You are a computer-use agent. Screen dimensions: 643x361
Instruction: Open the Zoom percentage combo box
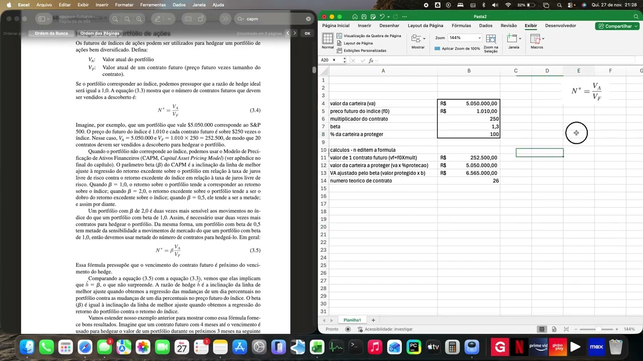coord(465,38)
